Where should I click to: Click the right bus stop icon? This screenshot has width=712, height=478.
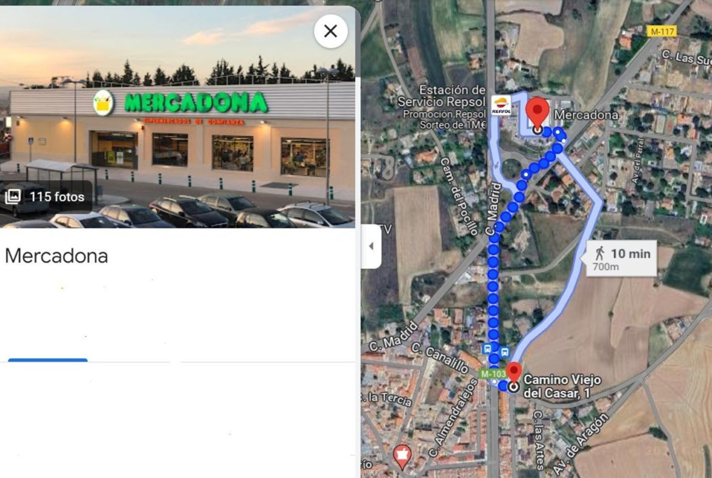(x=504, y=352)
